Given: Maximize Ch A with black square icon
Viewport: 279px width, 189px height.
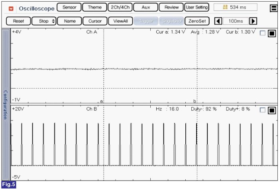Looking at the screenshot, I should tap(272, 33).
